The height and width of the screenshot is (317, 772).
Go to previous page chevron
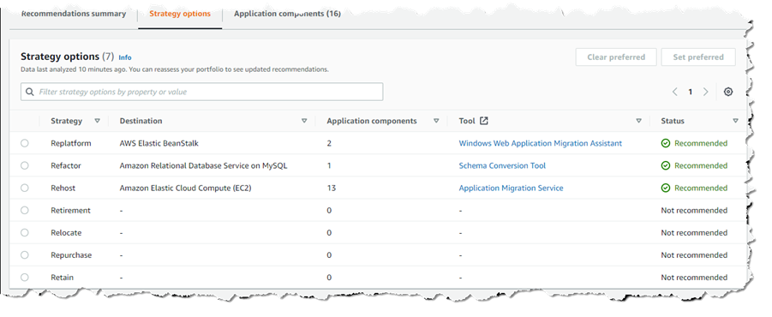coord(675,92)
